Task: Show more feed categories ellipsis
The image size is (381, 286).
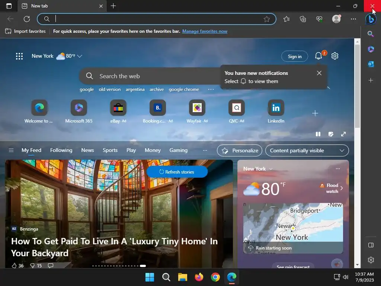Action: [205, 150]
